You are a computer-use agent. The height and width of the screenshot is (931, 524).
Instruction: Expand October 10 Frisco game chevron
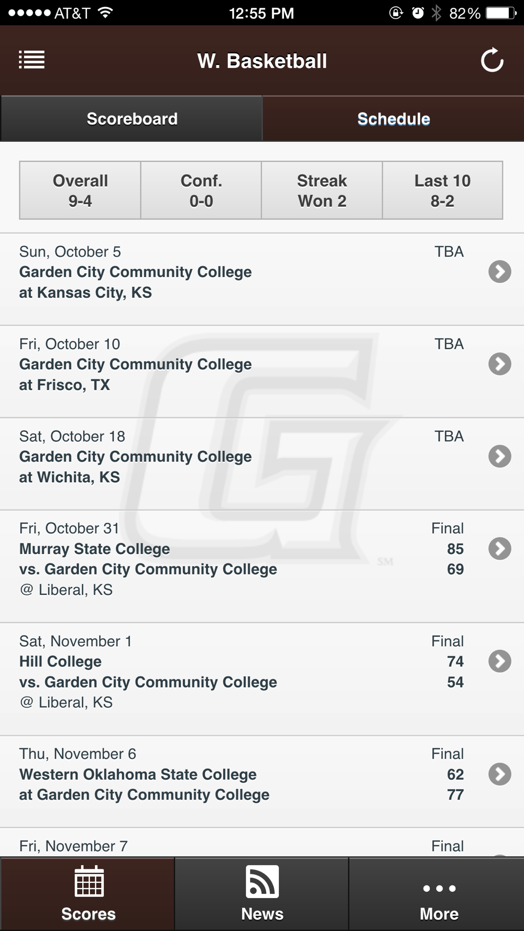point(500,364)
